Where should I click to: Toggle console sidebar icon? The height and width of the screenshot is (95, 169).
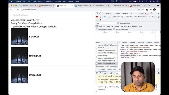coord(97,73)
